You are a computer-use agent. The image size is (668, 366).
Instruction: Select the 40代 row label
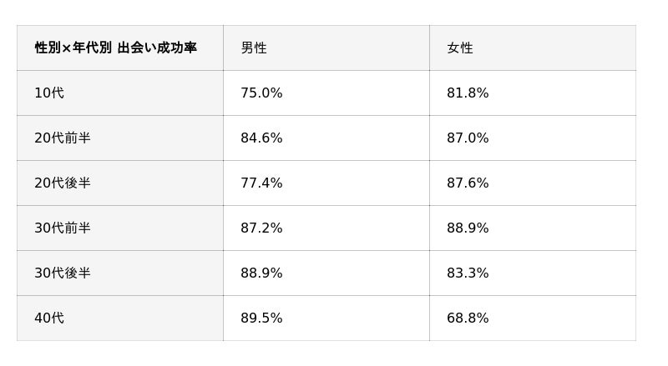coord(49,318)
